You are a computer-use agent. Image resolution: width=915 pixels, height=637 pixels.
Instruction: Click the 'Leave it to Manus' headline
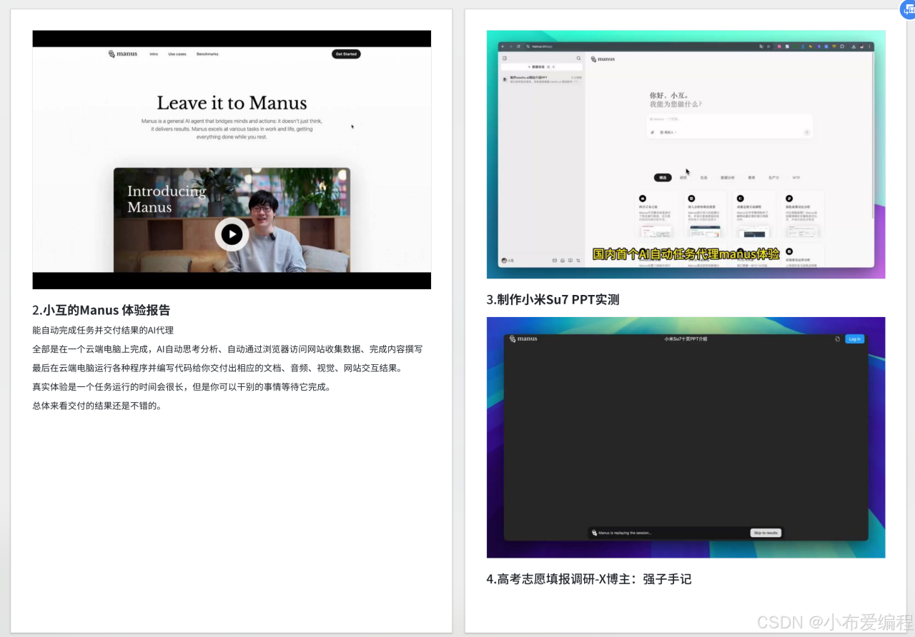coord(232,103)
